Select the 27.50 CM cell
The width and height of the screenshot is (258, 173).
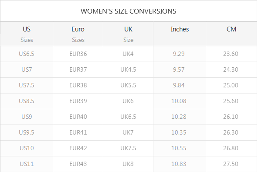[231, 164]
